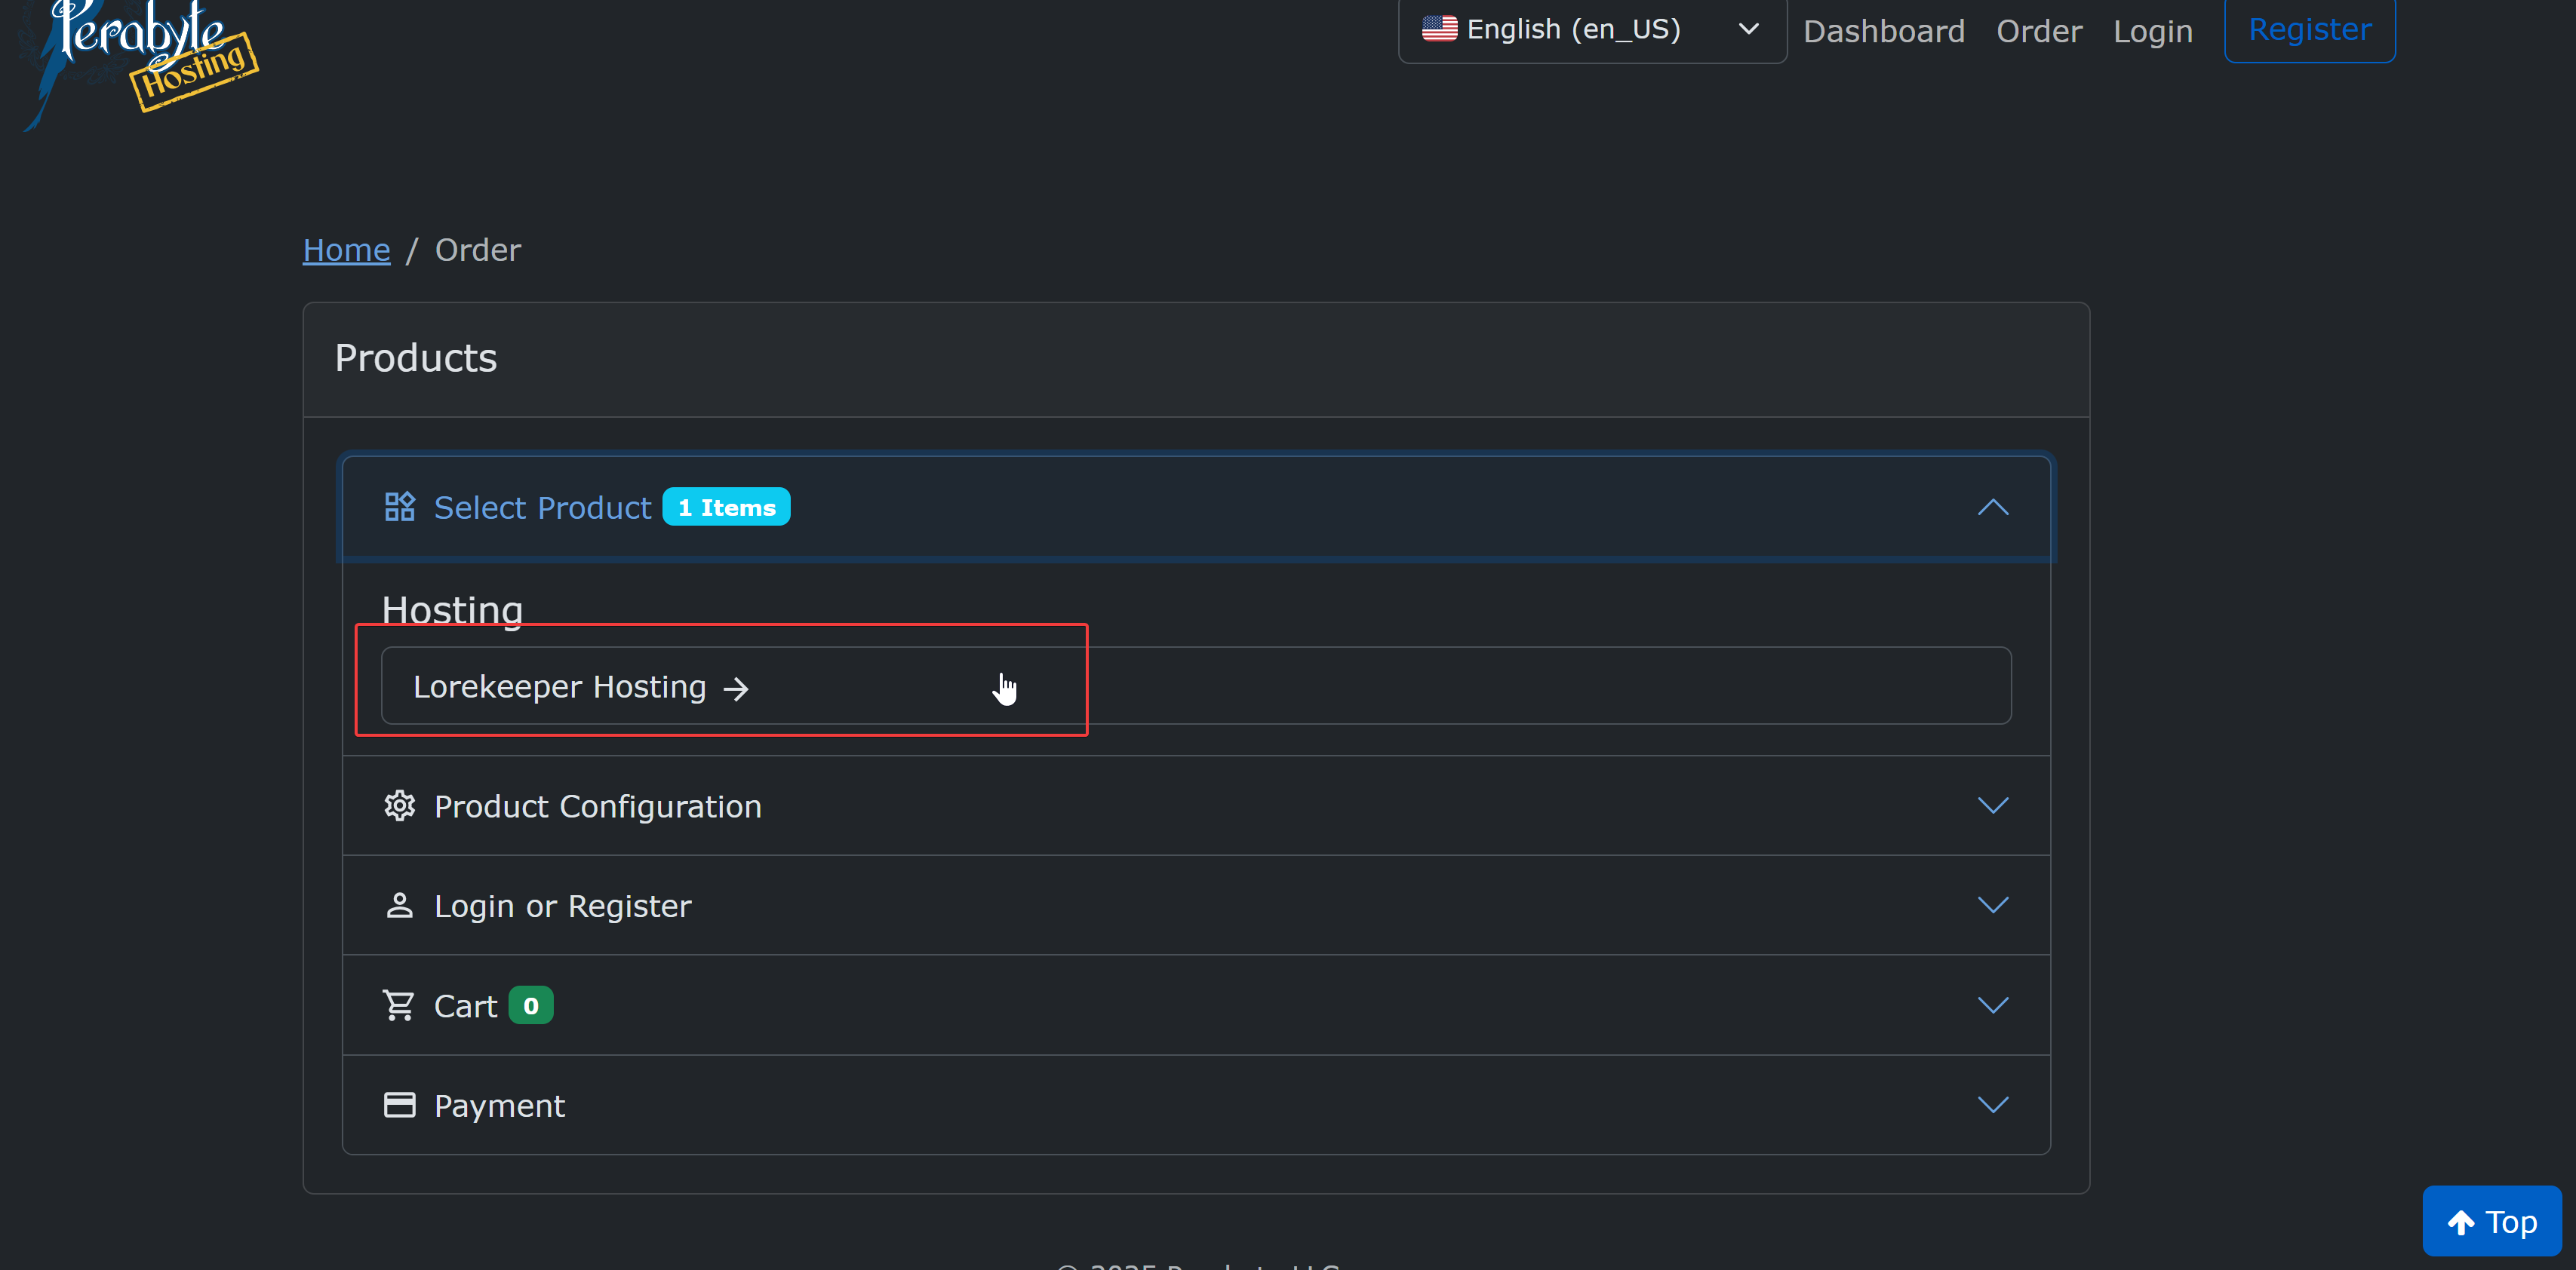The height and width of the screenshot is (1270, 2576).
Task: Click the US flag icon
Action: (1439, 28)
